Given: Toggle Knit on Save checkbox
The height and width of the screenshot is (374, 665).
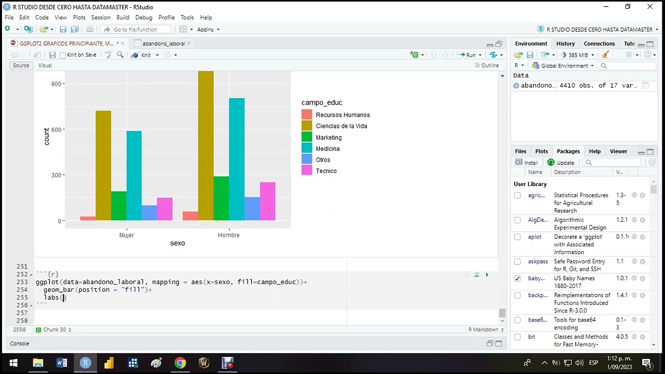Looking at the screenshot, I should [62, 55].
